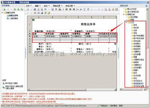Collapse the 明细区域 folder
Image resolution: width=150 pixels, height=108 pixels.
pos(124,14)
